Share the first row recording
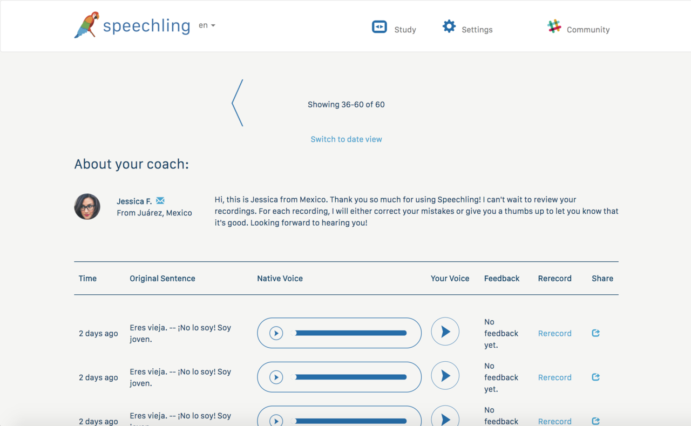Viewport: 691px width, 426px height. [596, 333]
